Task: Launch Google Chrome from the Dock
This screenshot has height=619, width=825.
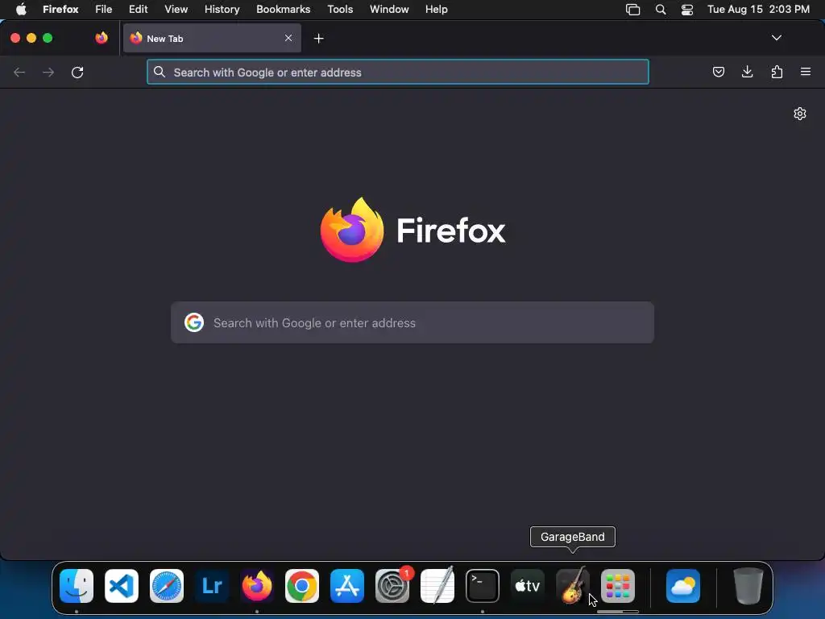Action: [x=302, y=586]
